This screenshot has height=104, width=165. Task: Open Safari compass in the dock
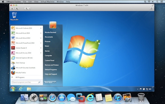pos(52,98)
